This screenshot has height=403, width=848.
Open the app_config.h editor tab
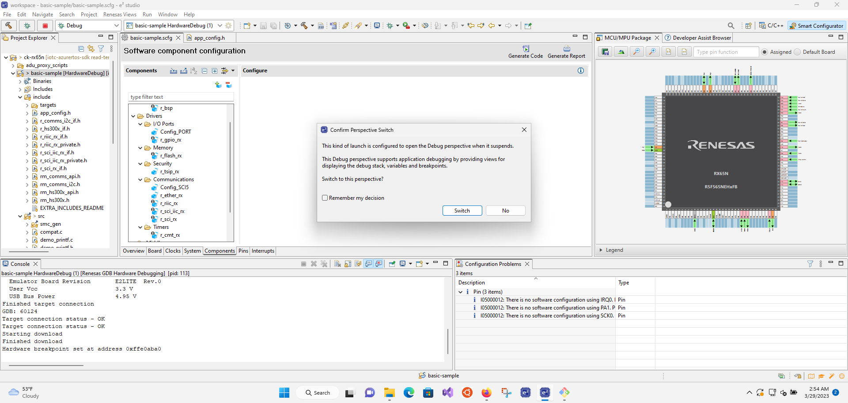point(209,38)
